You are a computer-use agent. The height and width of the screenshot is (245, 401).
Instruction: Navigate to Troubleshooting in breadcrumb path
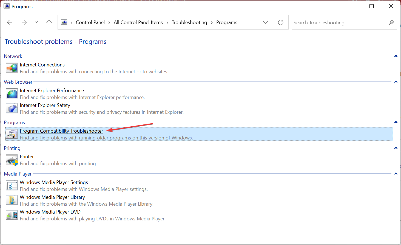(x=189, y=22)
